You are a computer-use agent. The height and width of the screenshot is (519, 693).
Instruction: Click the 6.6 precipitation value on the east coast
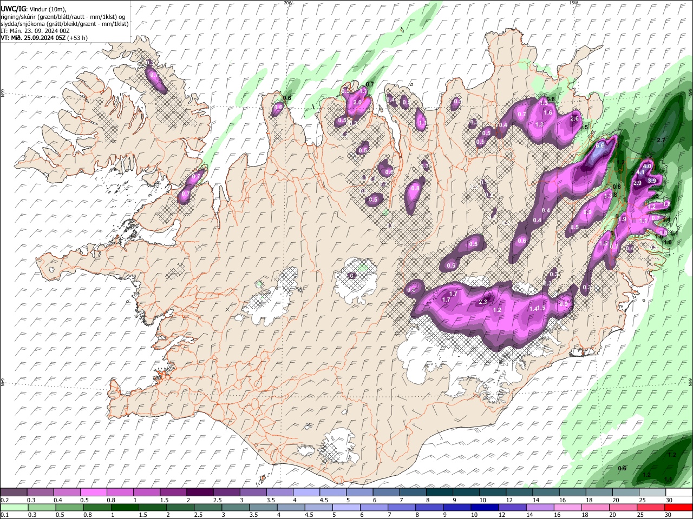point(600,145)
